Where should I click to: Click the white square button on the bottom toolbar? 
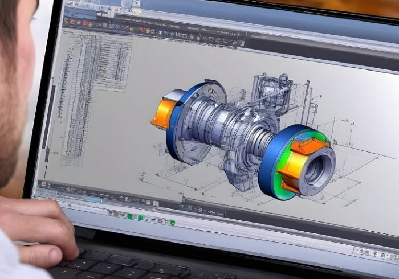click(156, 203)
